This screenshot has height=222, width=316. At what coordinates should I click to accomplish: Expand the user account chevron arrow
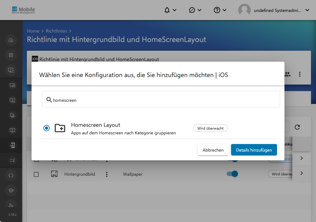(x=307, y=10)
